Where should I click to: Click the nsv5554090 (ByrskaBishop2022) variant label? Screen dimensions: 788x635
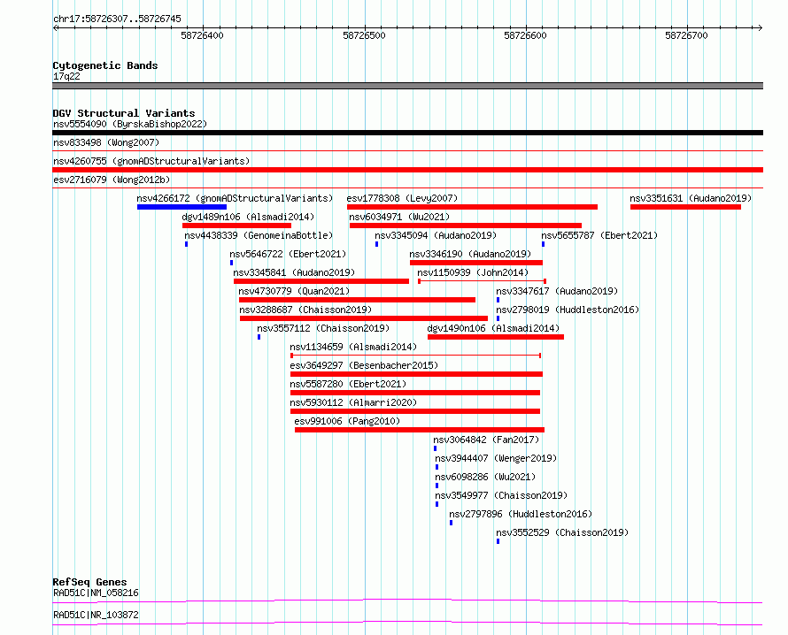coord(130,124)
